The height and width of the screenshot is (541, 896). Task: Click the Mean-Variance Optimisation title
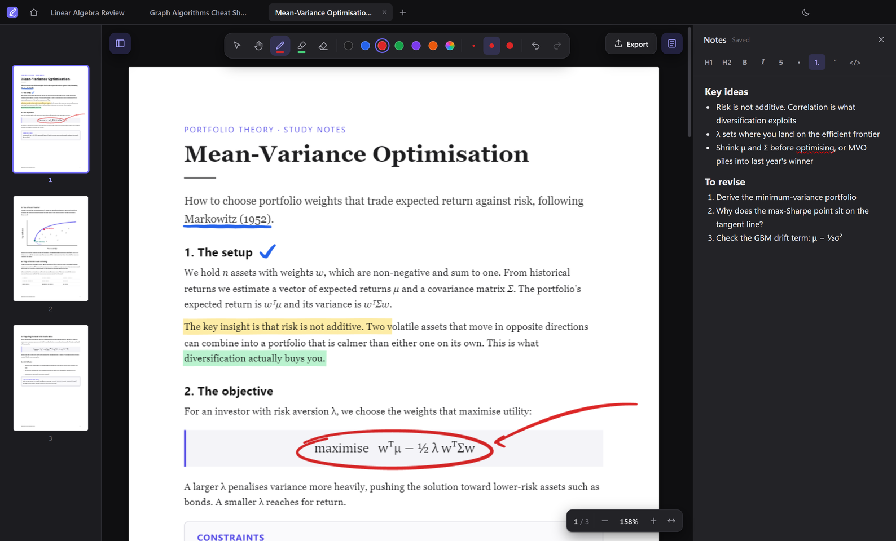coord(357,154)
